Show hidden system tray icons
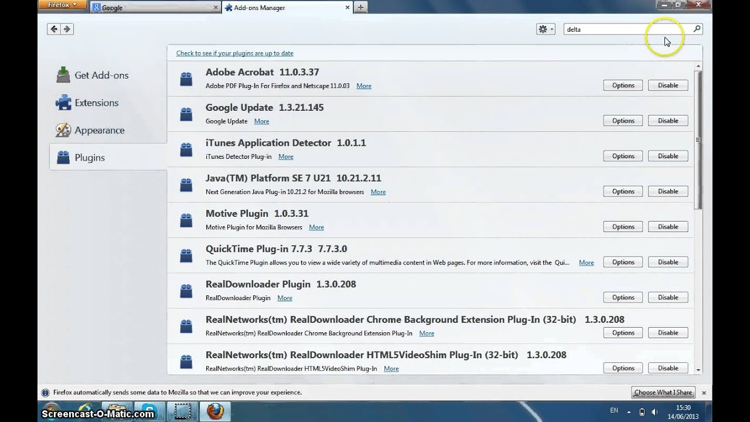Viewport: 750px width, 422px height. (629, 411)
